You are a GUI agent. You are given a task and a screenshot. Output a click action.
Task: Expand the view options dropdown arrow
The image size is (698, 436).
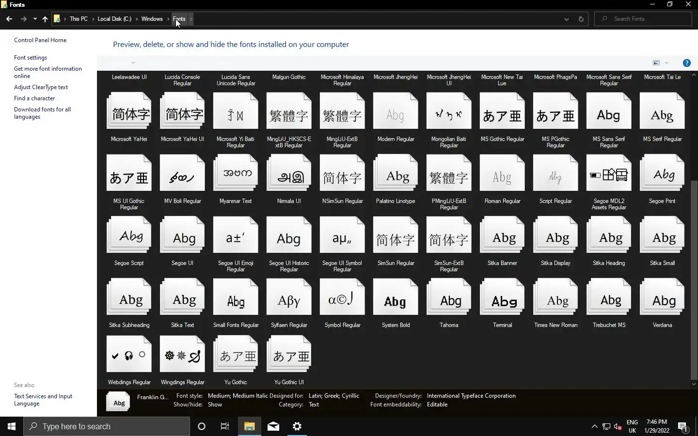coord(666,63)
